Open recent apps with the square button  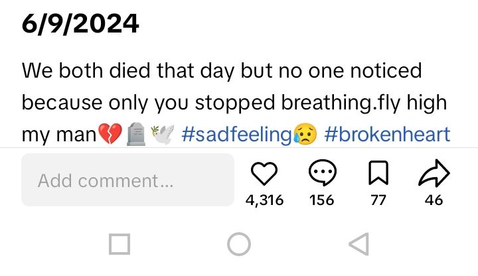(119, 245)
